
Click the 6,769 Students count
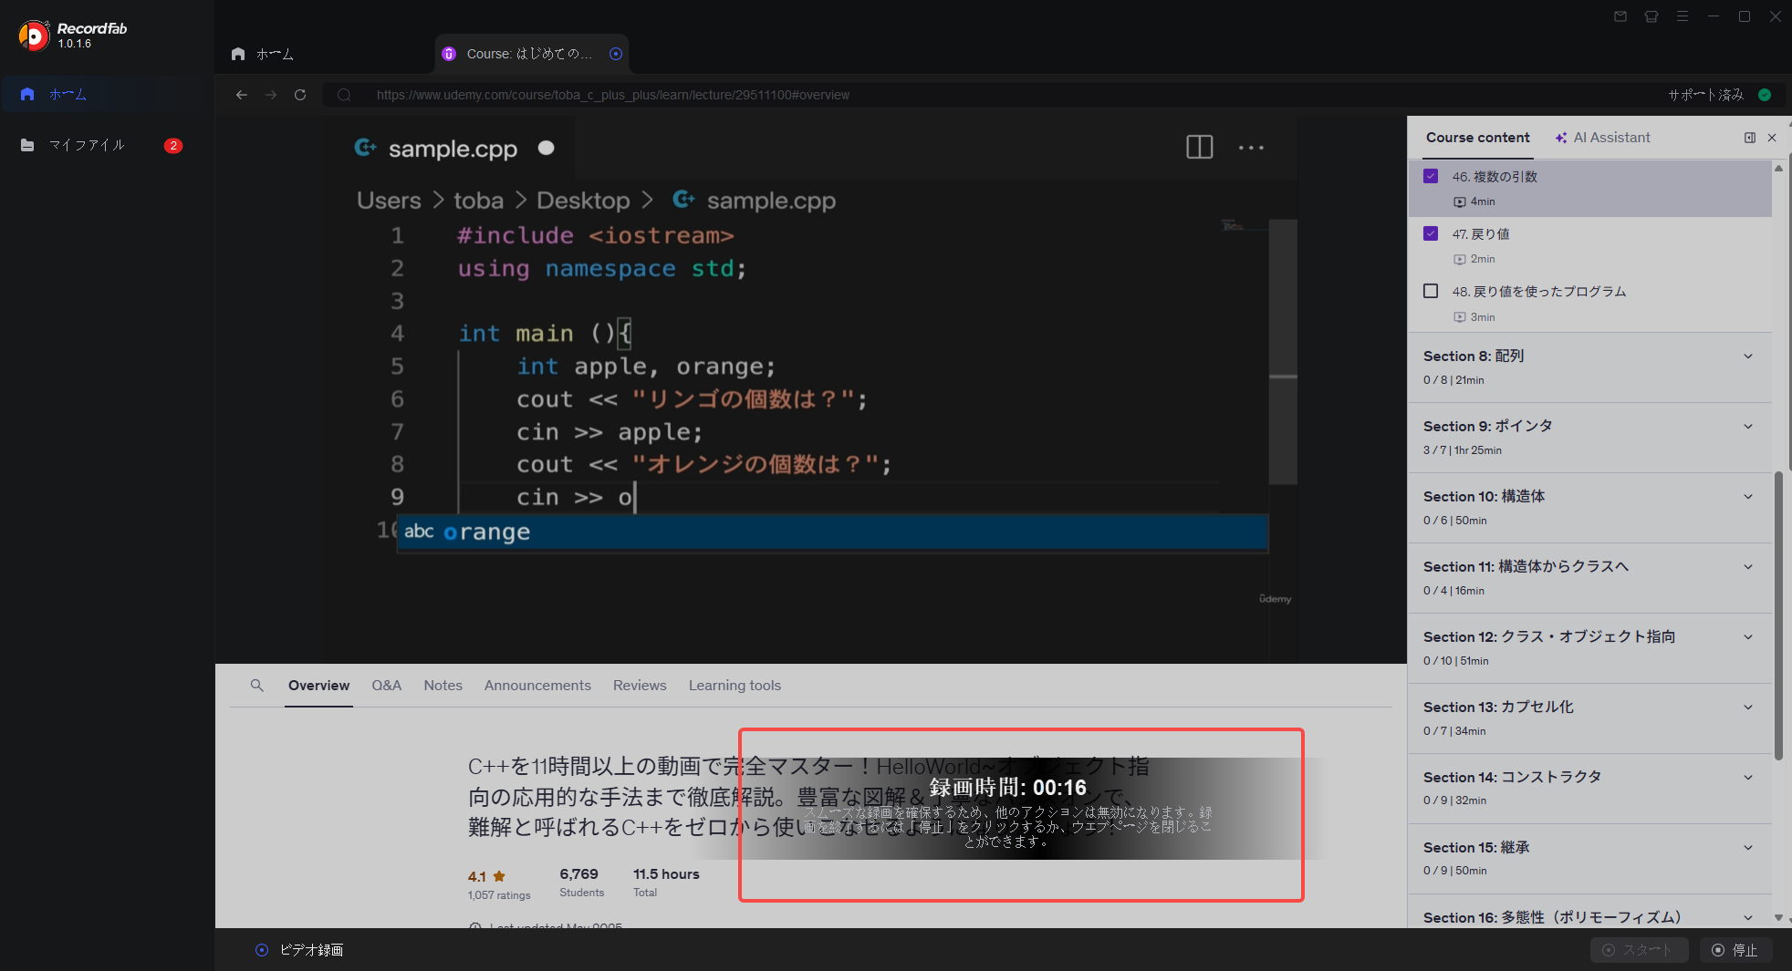[x=580, y=882]
